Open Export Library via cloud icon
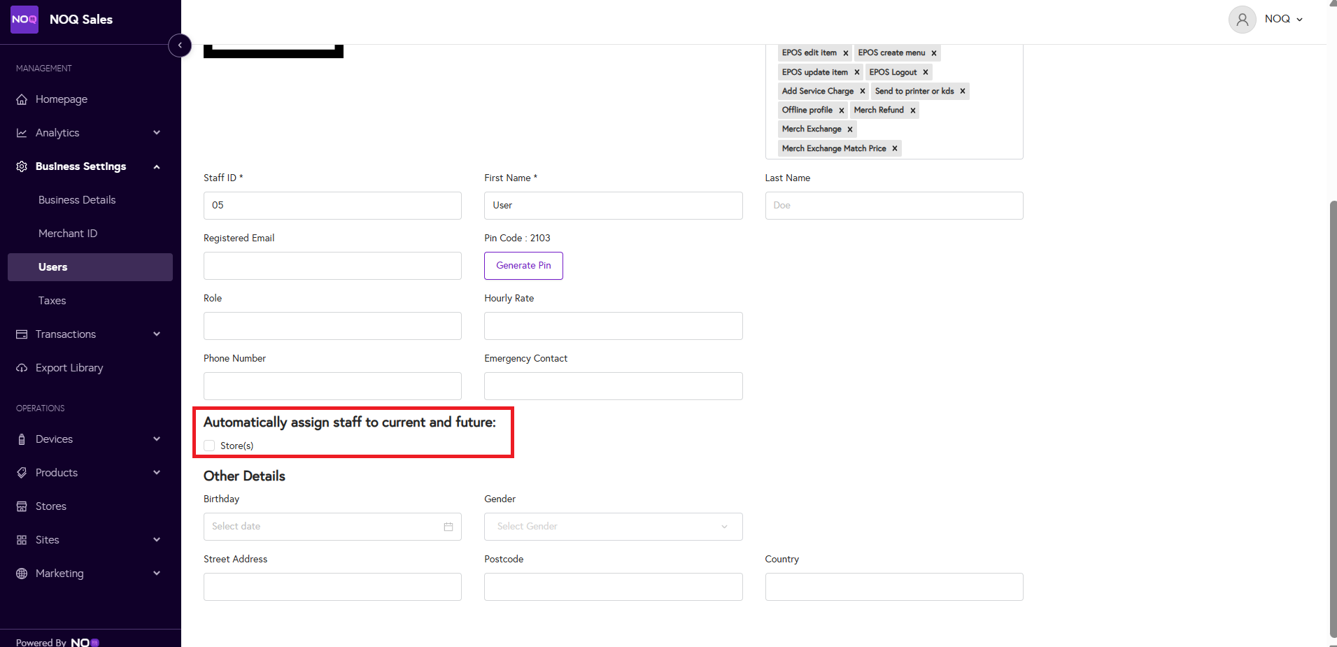This screenshot has height=647, width=1337. coord(22,368)
